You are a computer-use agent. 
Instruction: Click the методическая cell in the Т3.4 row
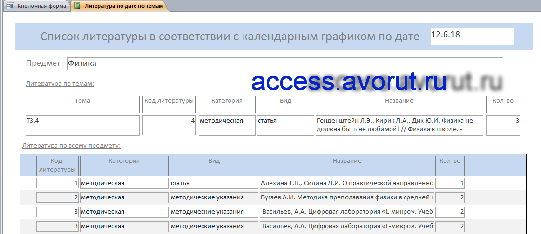point(227,125)
